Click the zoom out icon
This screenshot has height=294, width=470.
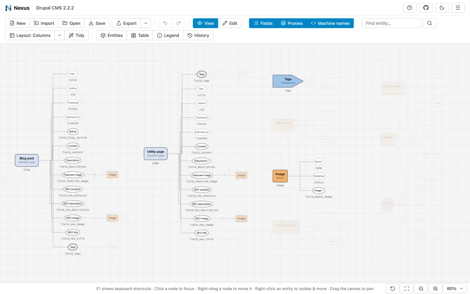pos(421,288)
